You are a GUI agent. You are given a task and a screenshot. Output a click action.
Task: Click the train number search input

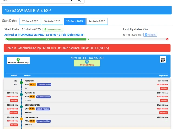click(x=35, y=1)
